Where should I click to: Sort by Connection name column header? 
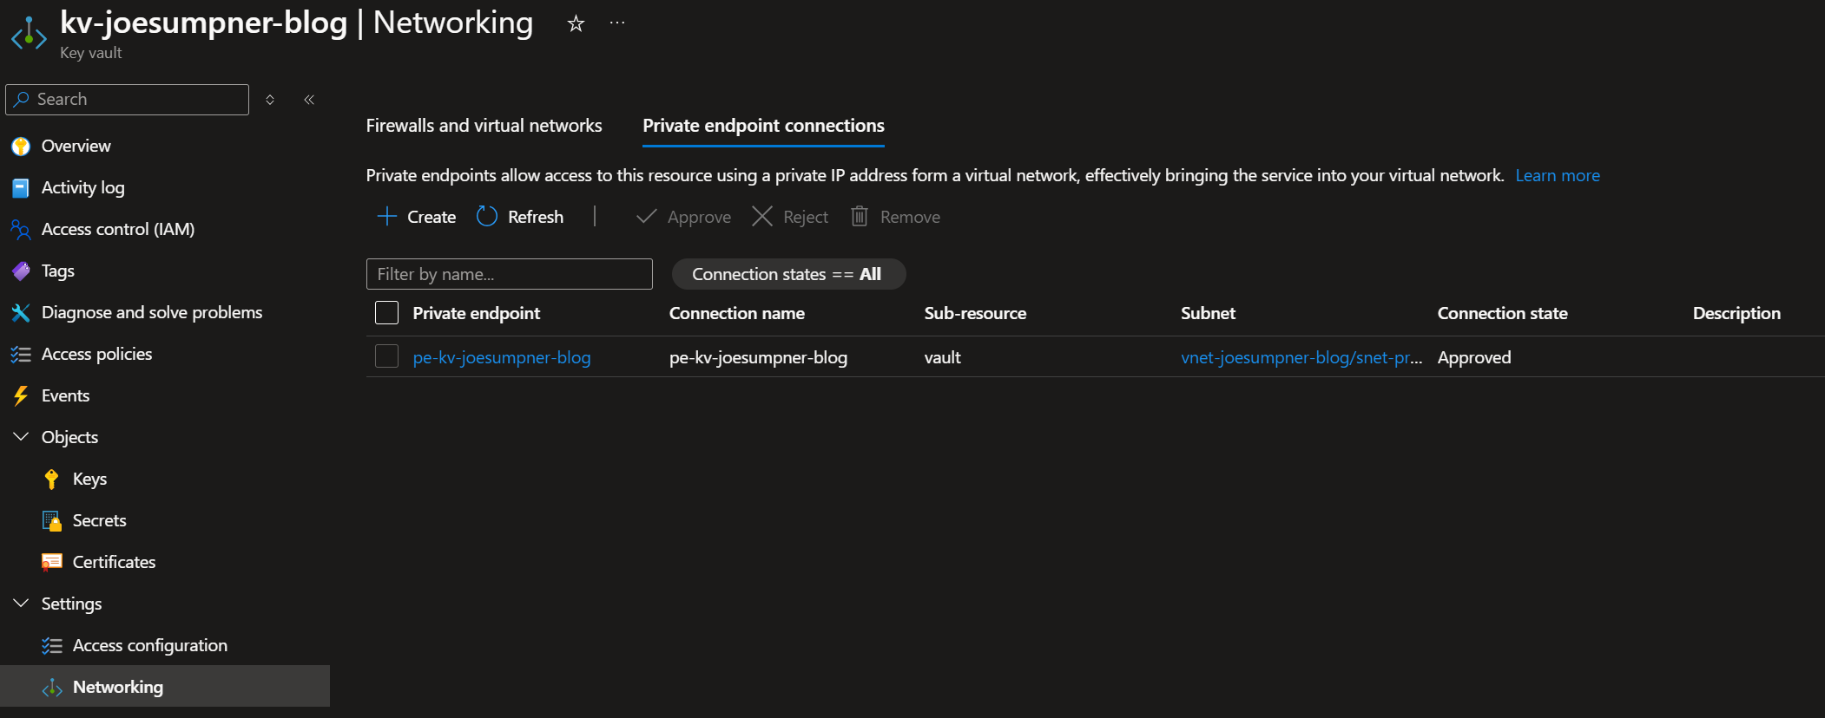pos(736,313)
